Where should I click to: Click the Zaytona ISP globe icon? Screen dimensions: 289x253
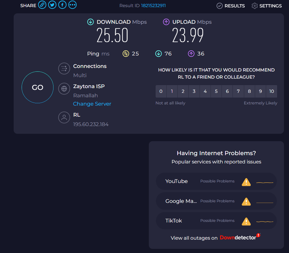[x=64, y=89]
